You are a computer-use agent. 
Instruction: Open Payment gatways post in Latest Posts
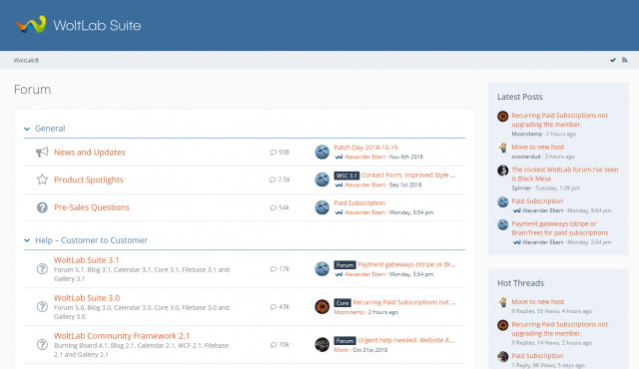point(560,228)
